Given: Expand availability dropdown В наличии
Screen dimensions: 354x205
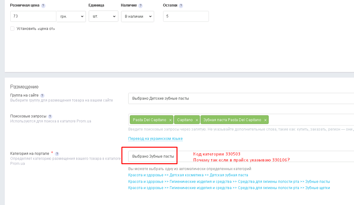Looking at the screenshot, I should (x=137, y=17).
